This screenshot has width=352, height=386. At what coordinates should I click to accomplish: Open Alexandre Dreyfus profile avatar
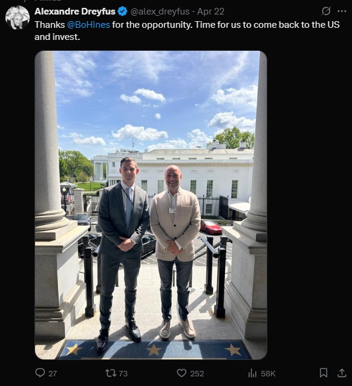(x=18, y=18)
